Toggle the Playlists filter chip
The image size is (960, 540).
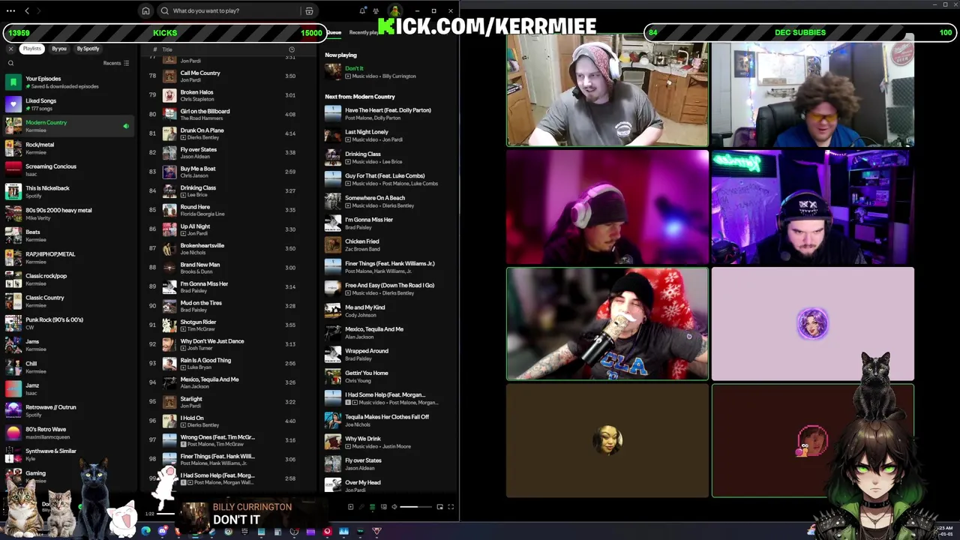(x=31, y=49)
